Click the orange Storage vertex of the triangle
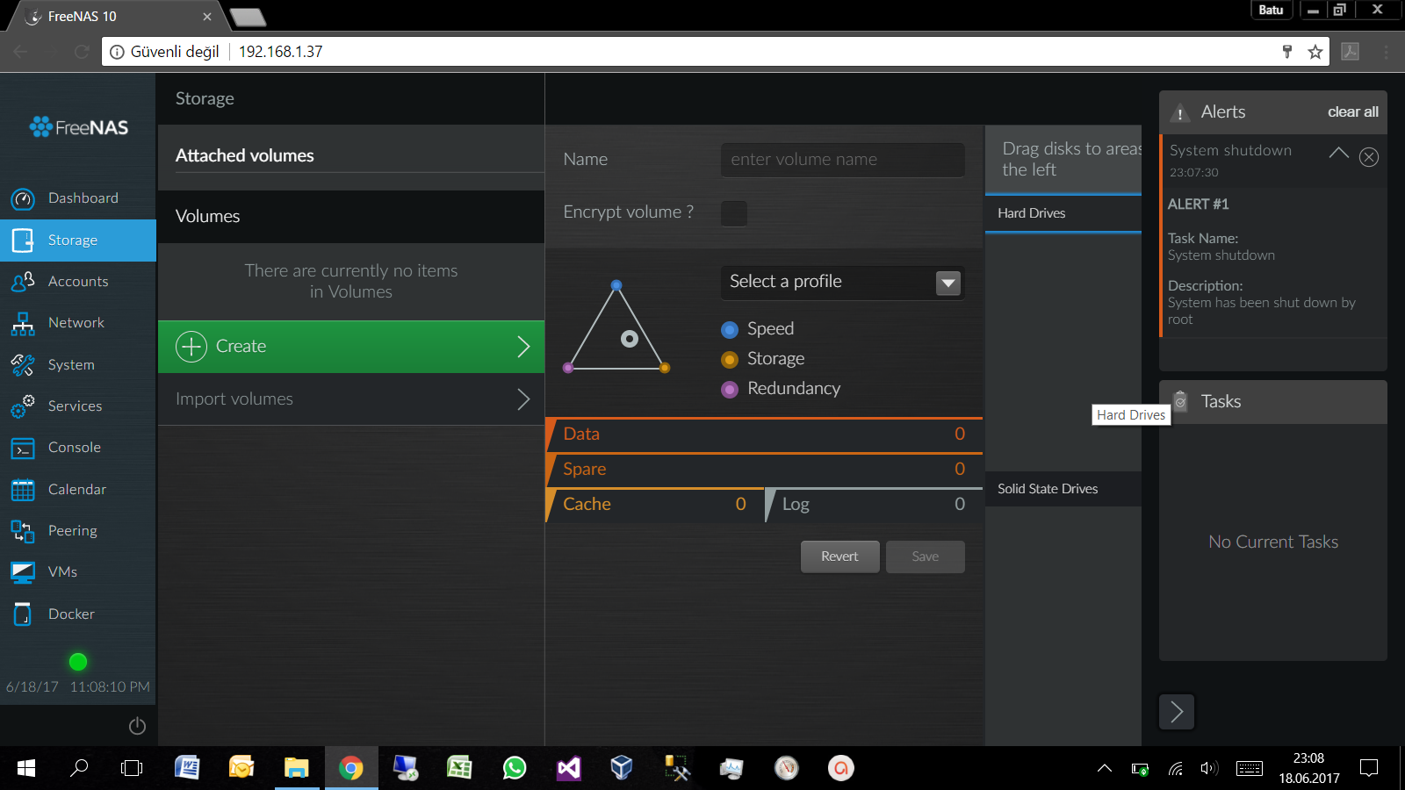The width and height of the screenshot is (1405, 790). (x=665, y=368)
